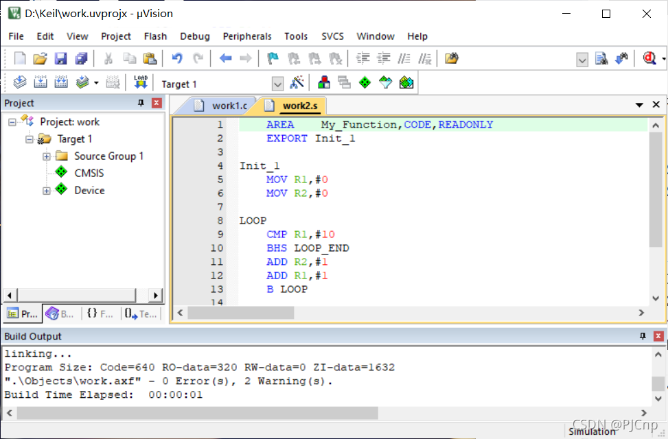
Task: Pin the Build Output panel
Action: 643,336
